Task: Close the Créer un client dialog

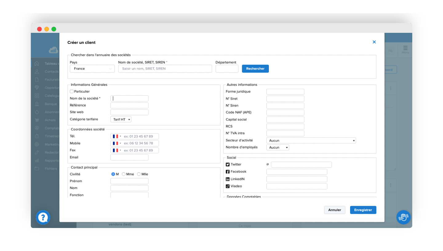Action: (x=374, y=42)
